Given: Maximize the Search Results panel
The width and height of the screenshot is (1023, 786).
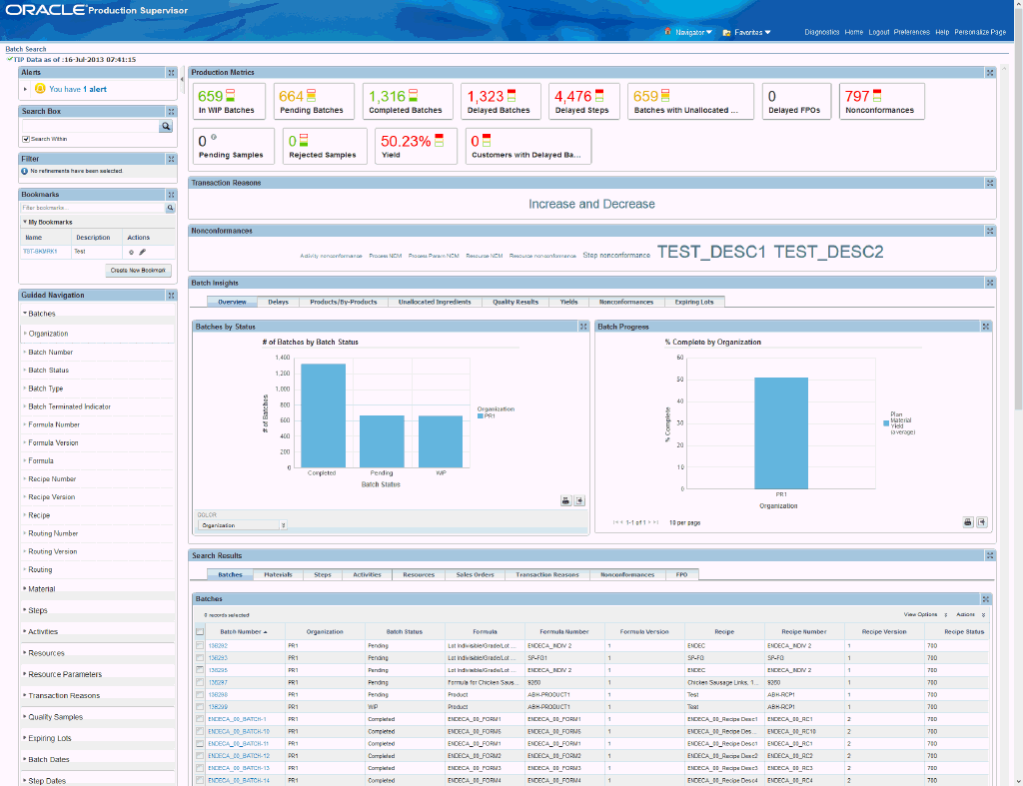Looking at the screenshot, I should coord(990,555).
